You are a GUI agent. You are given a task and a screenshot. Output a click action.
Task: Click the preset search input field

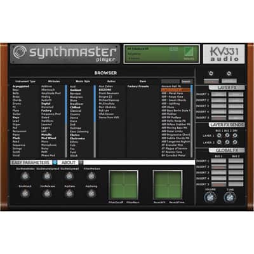coord(170,81)
